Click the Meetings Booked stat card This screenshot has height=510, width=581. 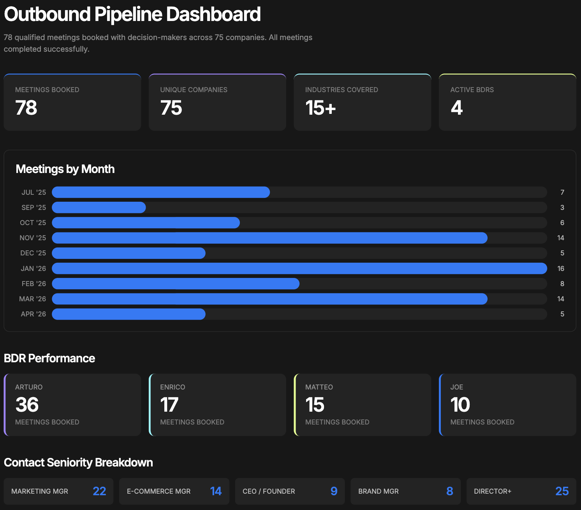[x=72, y=102]
